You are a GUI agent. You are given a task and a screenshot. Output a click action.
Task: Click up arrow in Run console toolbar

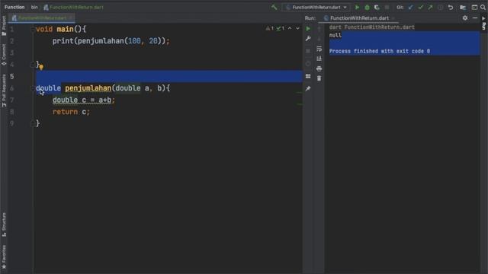point(319,29)
